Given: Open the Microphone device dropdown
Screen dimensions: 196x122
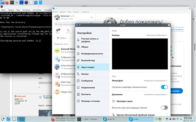Looking at the screenshot, I should [156, 81].
